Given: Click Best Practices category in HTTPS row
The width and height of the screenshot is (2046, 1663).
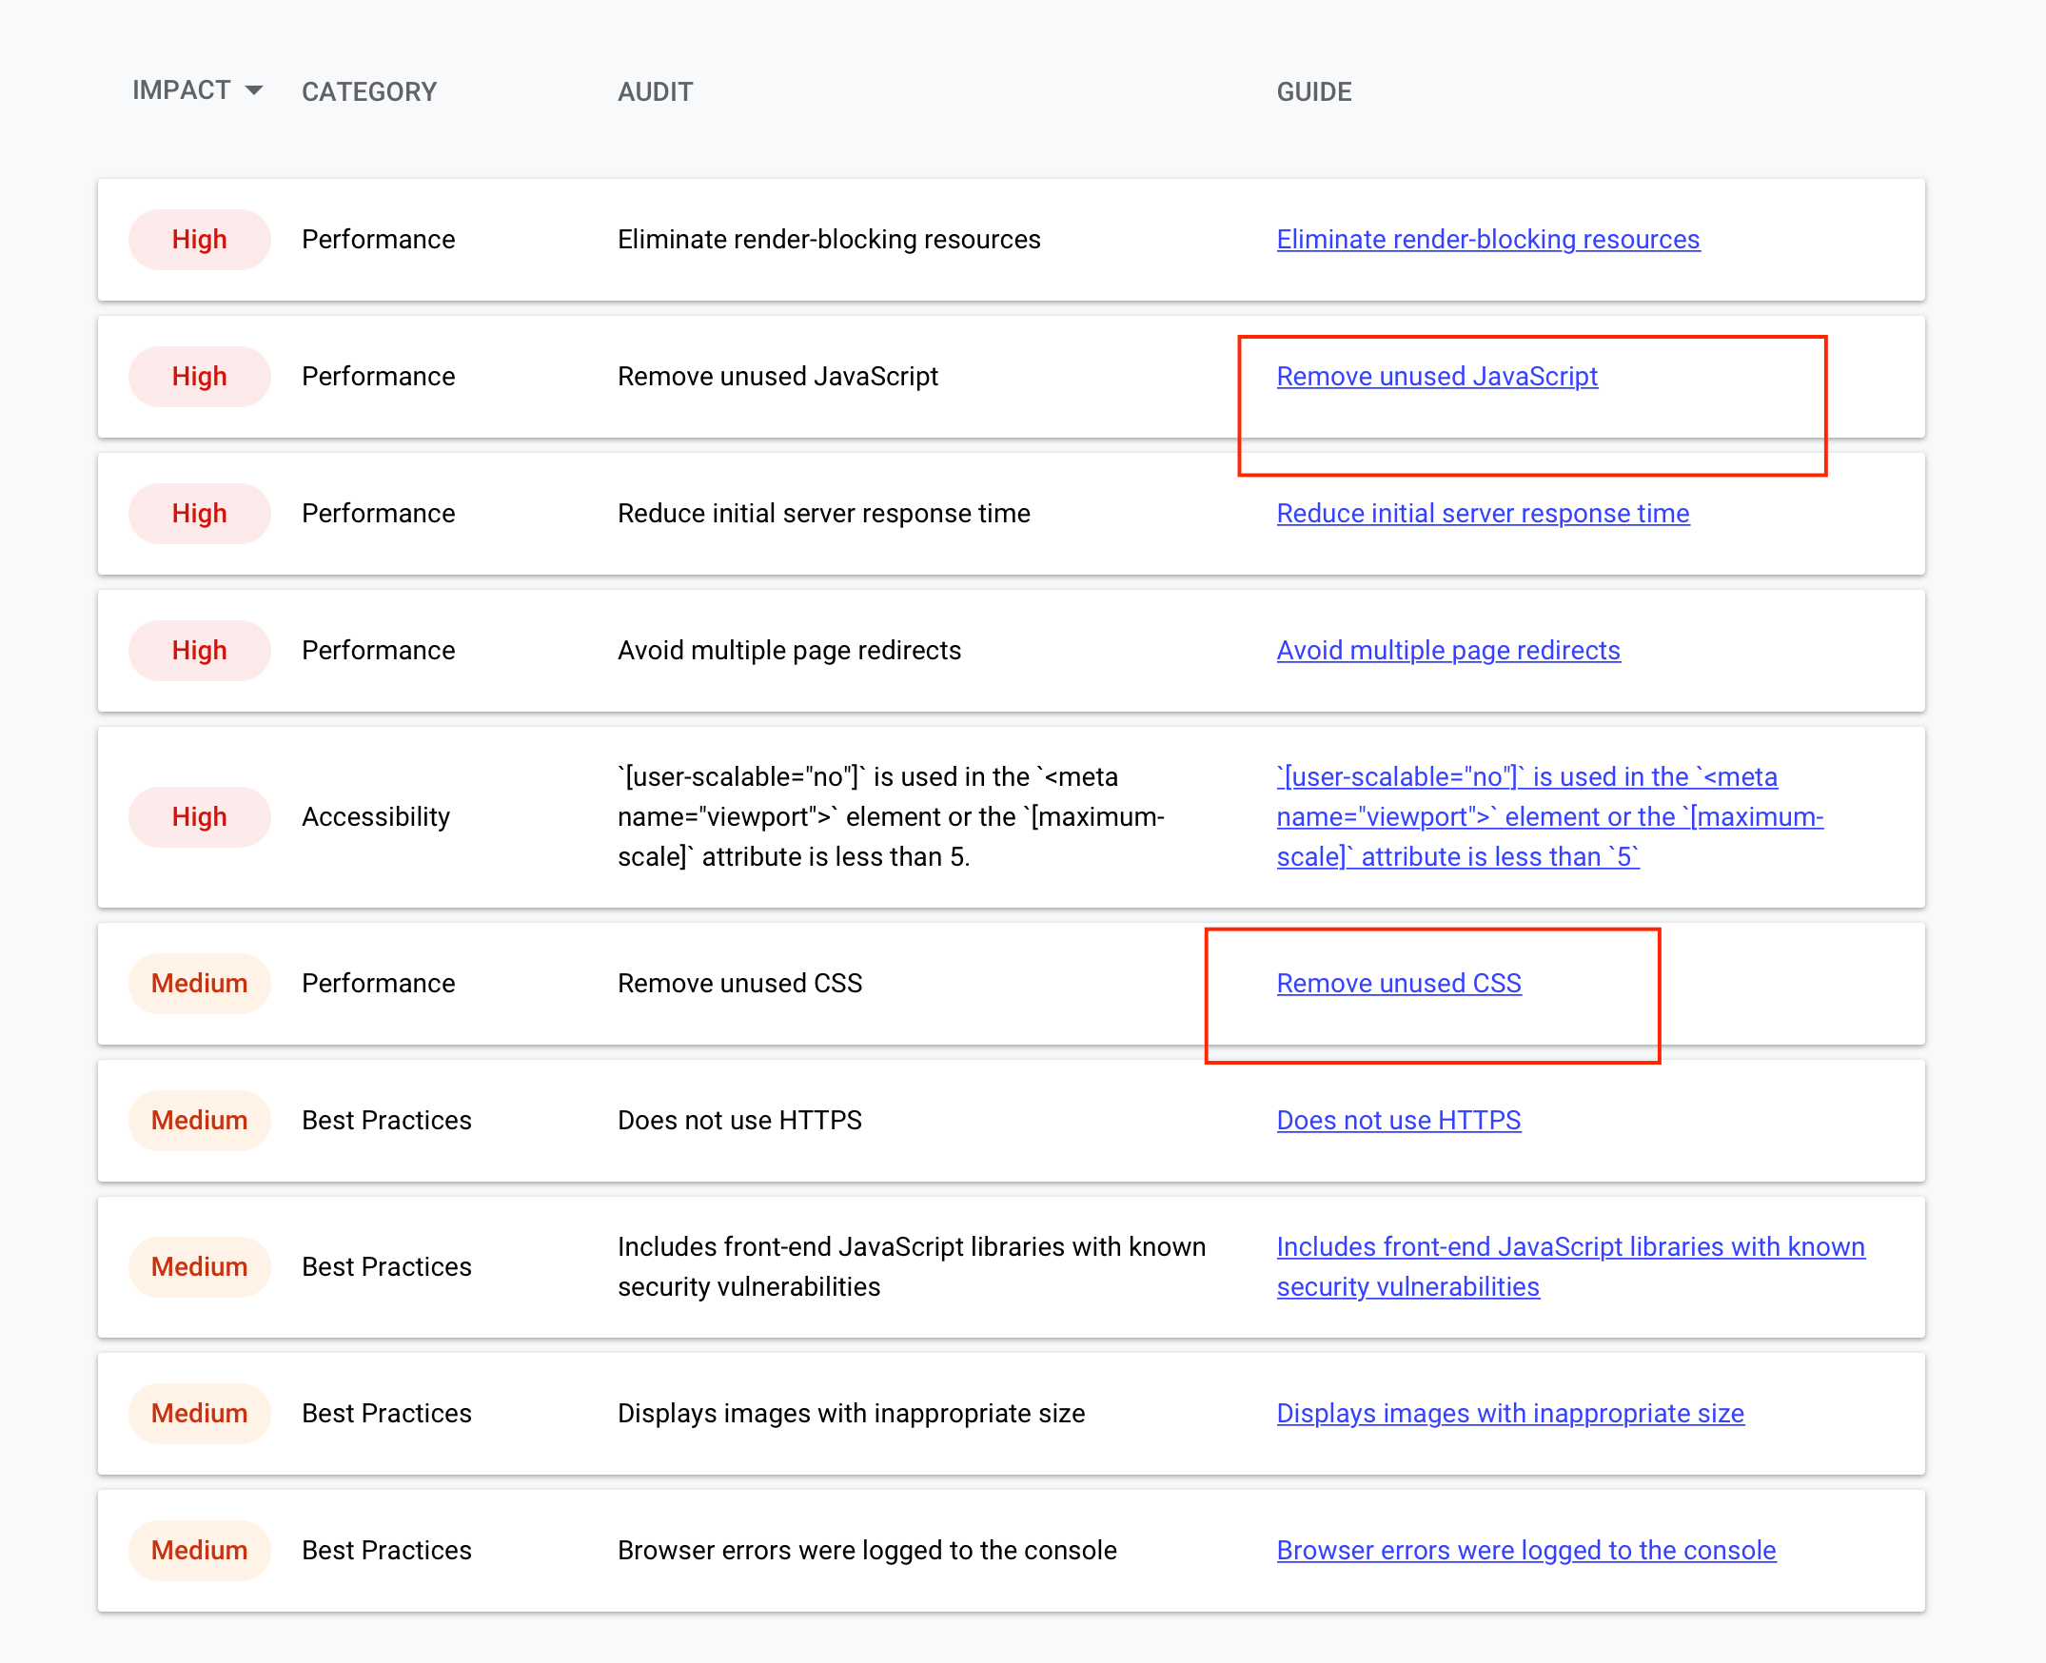Looking at the screenshot, I should point(386,1121).
